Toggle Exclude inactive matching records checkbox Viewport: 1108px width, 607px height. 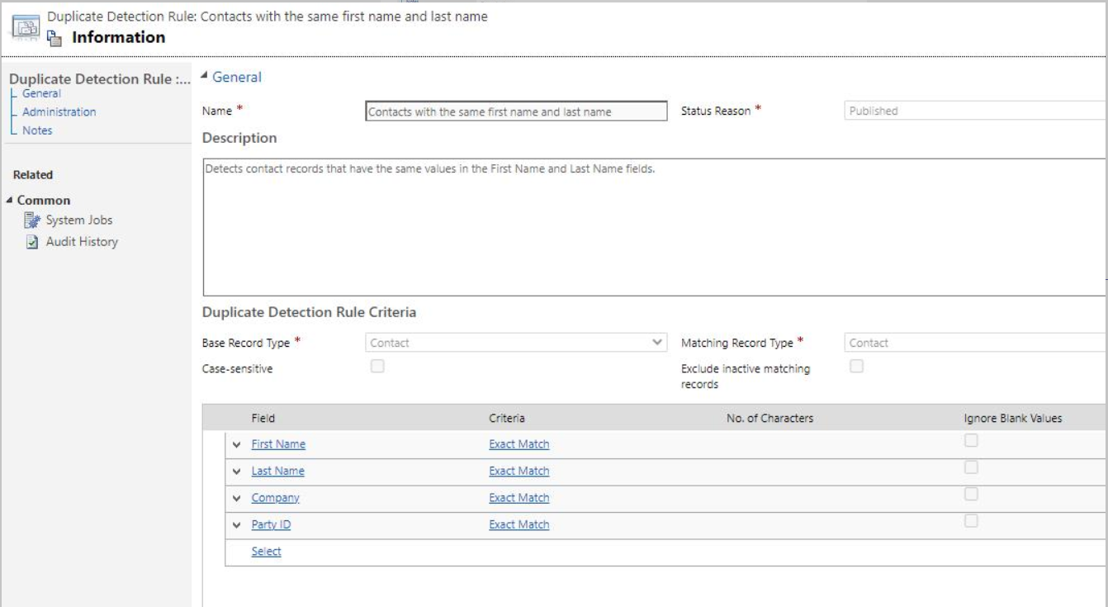point(857,367)
